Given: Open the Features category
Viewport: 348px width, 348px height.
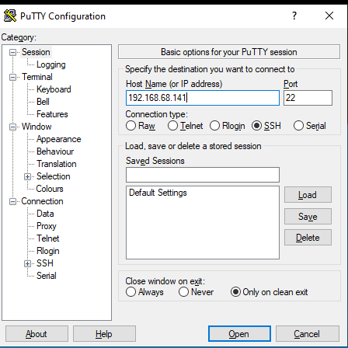Looking at the screenshot, I should pyautogui.click(x=52, y=114).
